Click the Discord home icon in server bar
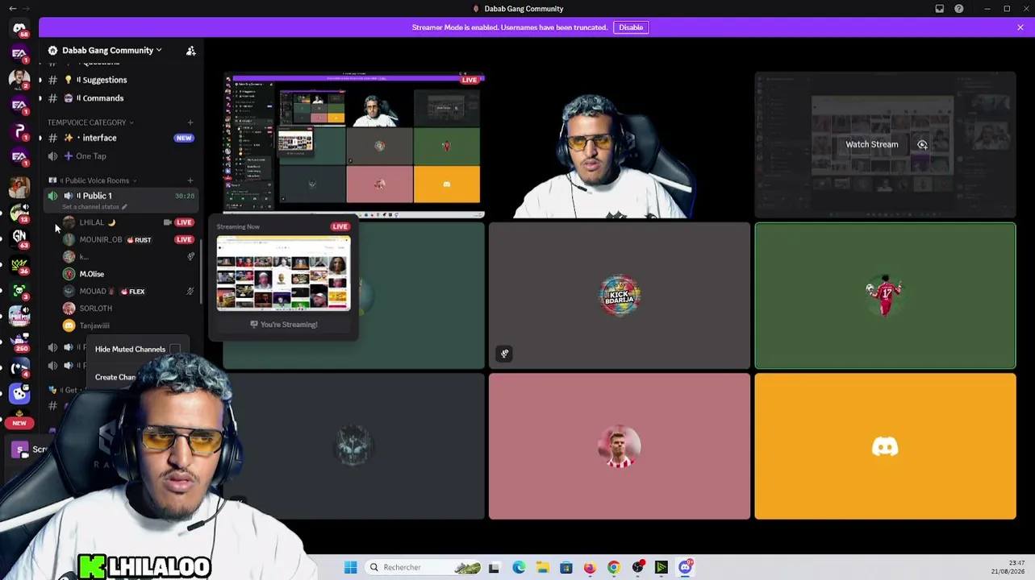 [19, 28]
